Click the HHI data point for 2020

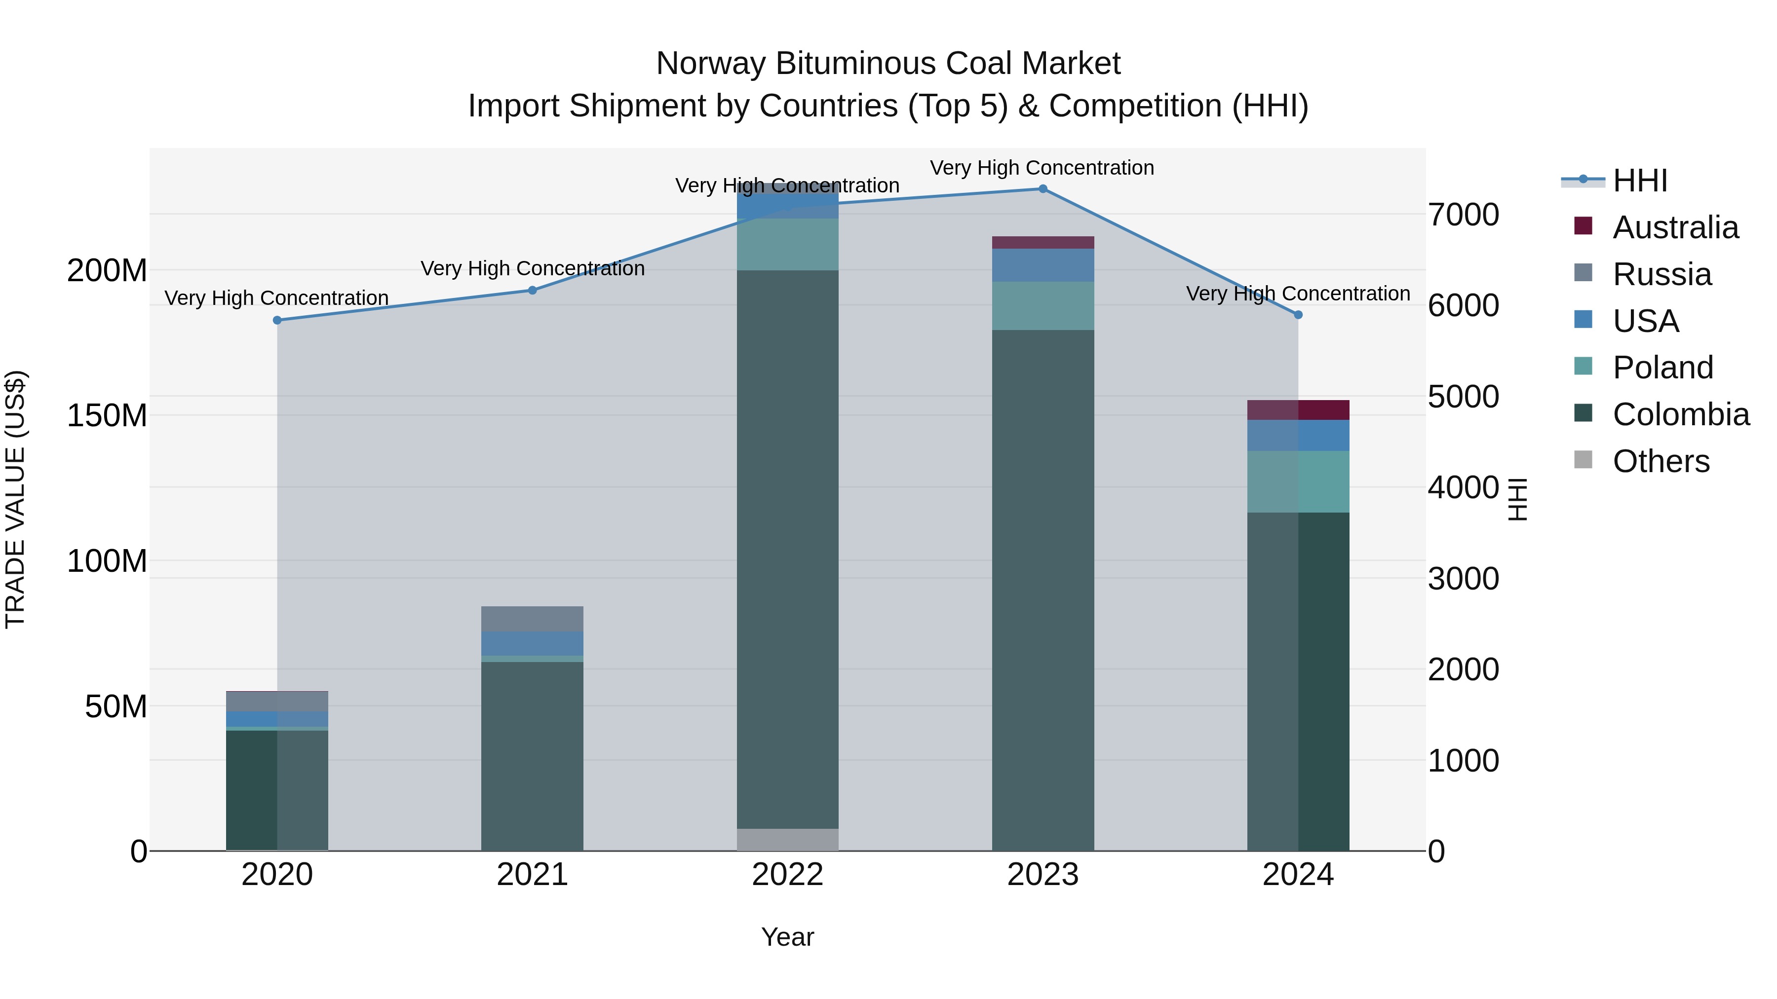click(x=277, y=320)
